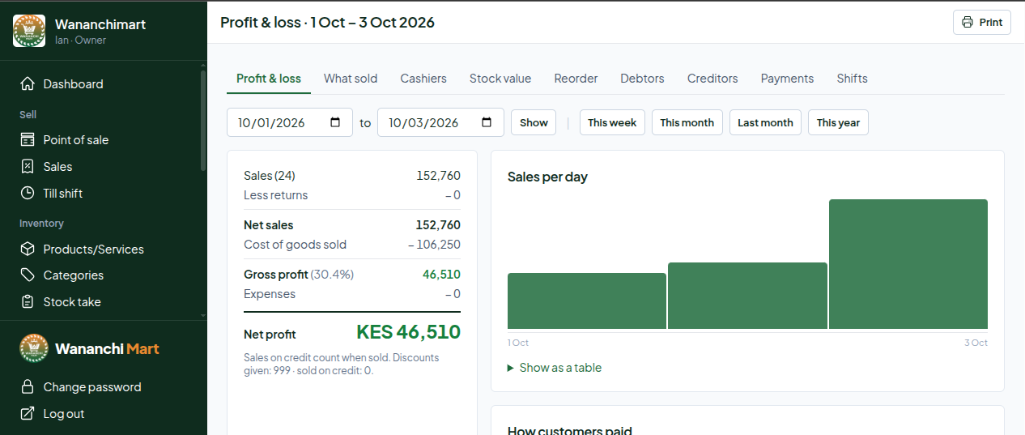
Task: Click the sidebar vertical scrollbar
Action: (203, 122)
